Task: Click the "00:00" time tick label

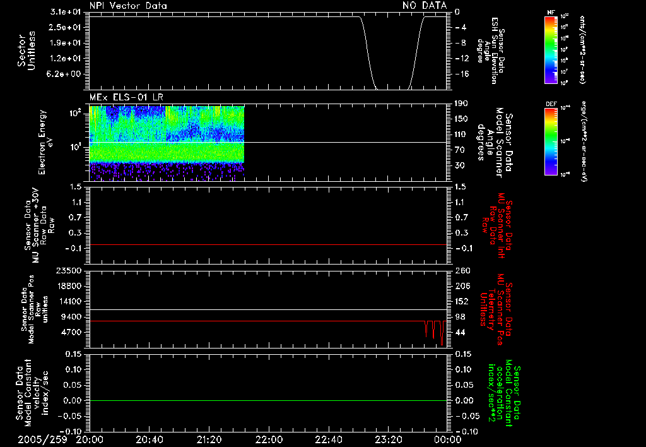Action: click(x=448, y=439)
